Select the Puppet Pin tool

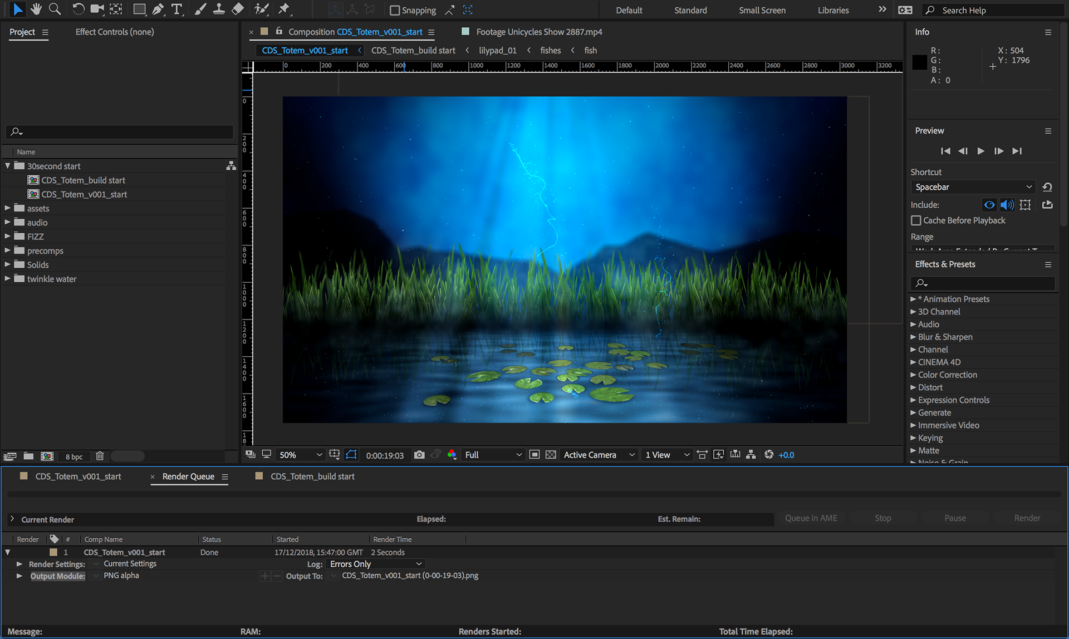(285, 9)
